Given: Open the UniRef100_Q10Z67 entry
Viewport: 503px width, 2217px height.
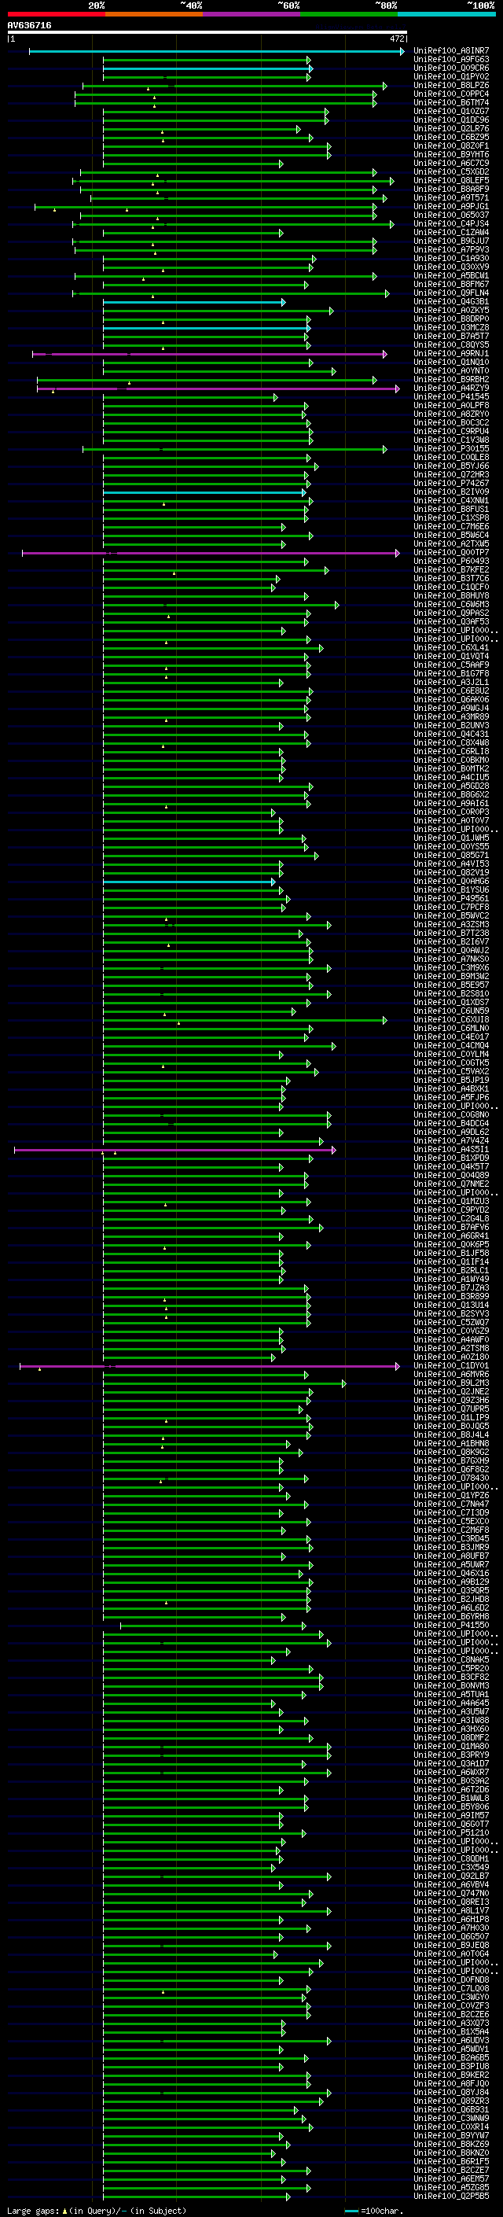Looking at the screenshot, I should (451, 111).
